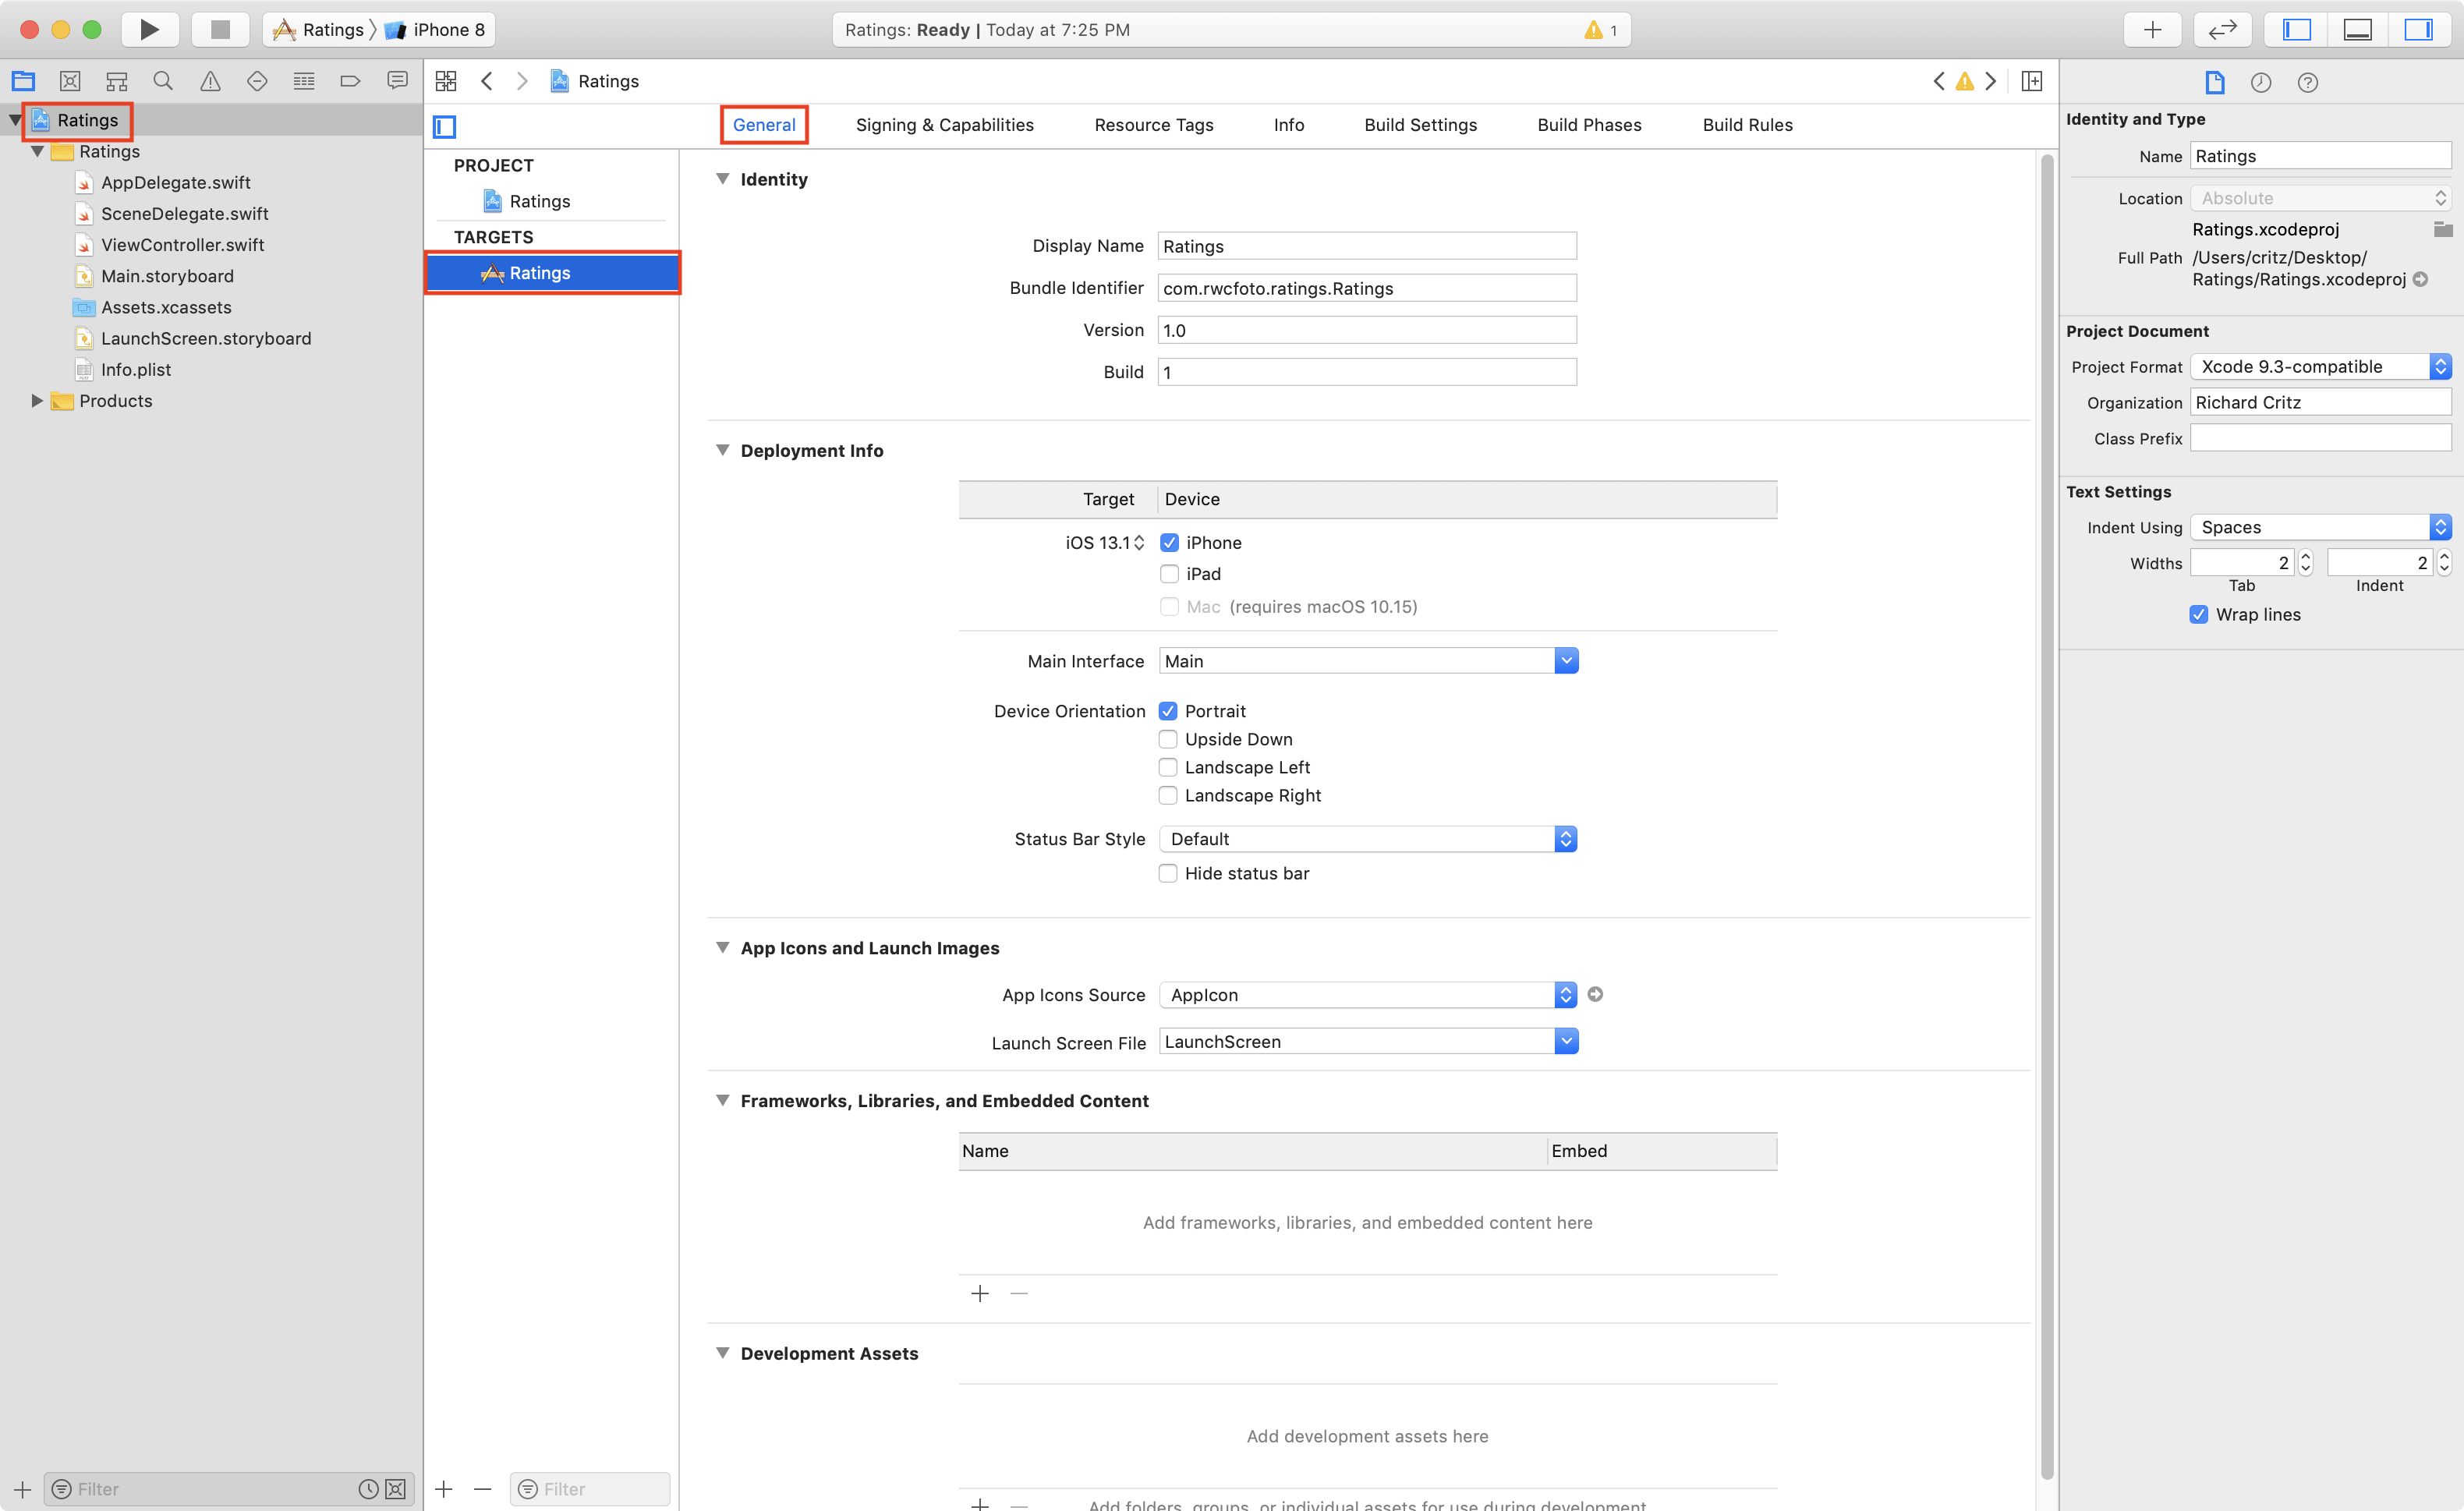Open code review with arrows button
This screenshot has width=2464, height=1511.
(x=2222, y=29)
